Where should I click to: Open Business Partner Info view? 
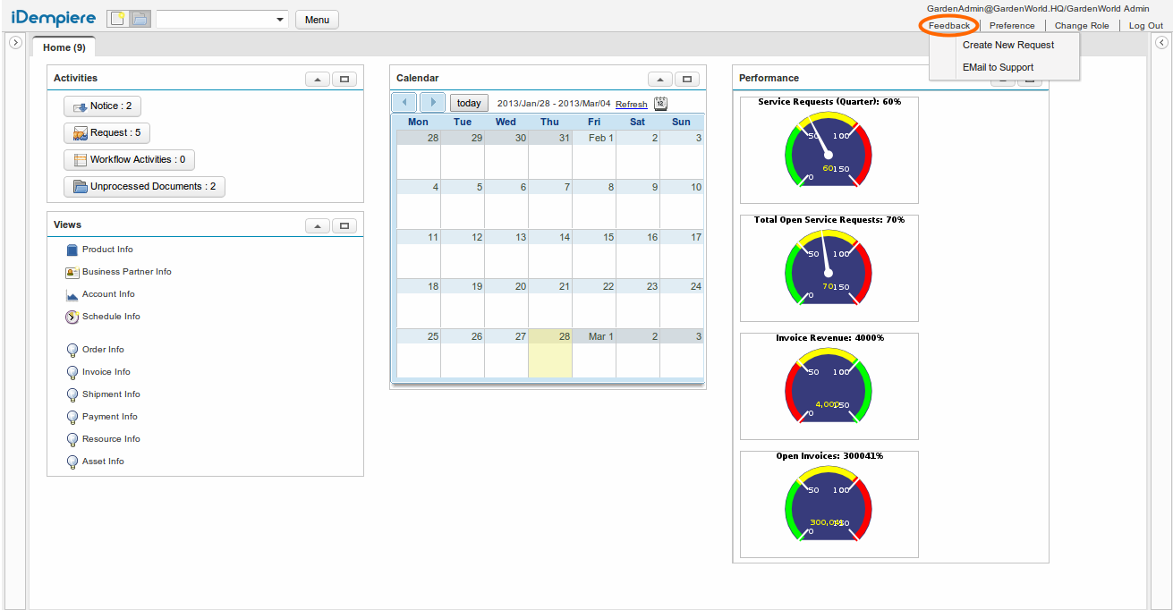click(x=126, y=272)
